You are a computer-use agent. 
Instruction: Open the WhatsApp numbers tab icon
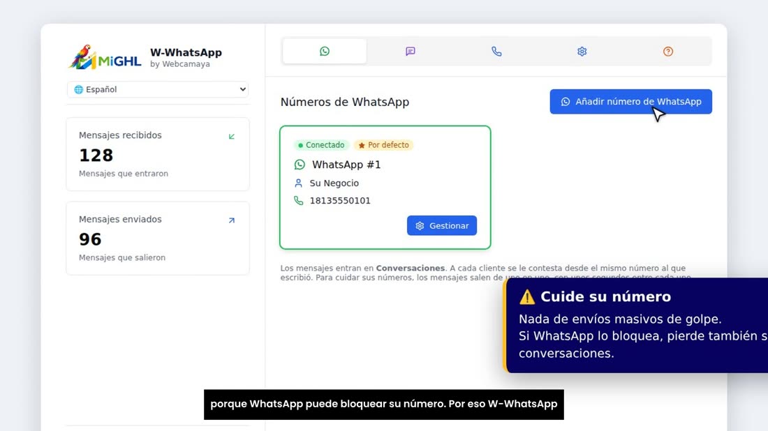tap(324, 52)
